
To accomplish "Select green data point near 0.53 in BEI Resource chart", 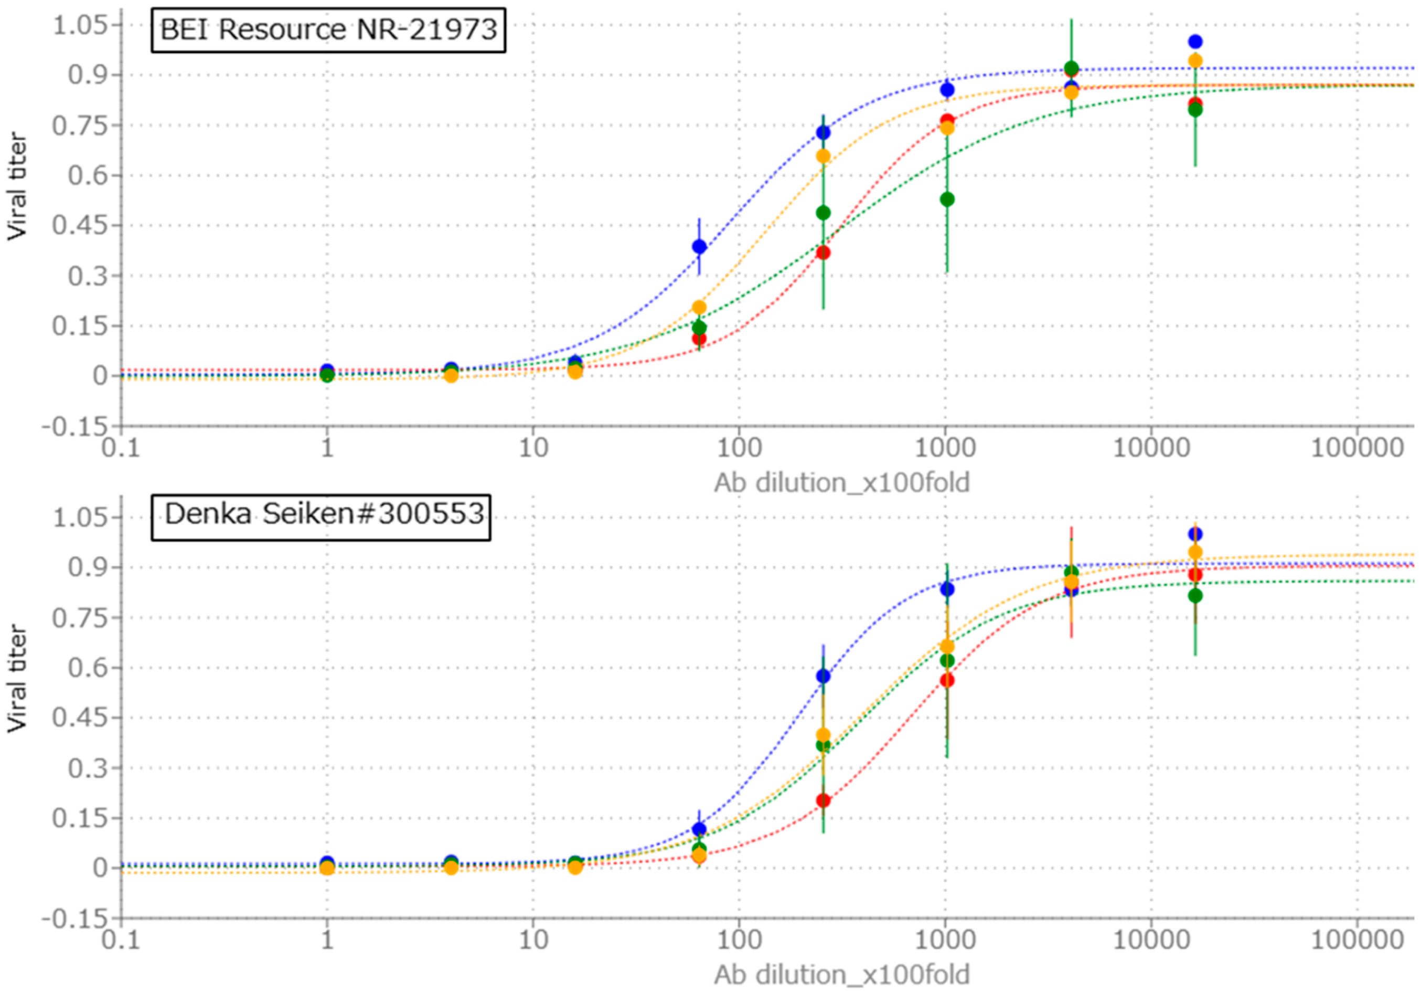I will click(947, 199).
